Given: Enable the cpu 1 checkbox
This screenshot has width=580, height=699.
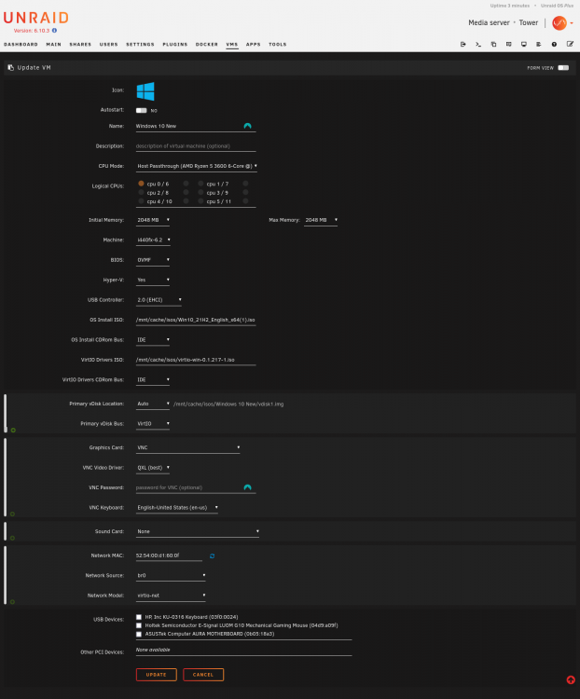Looking at the screenshot, I should [200, 184].
